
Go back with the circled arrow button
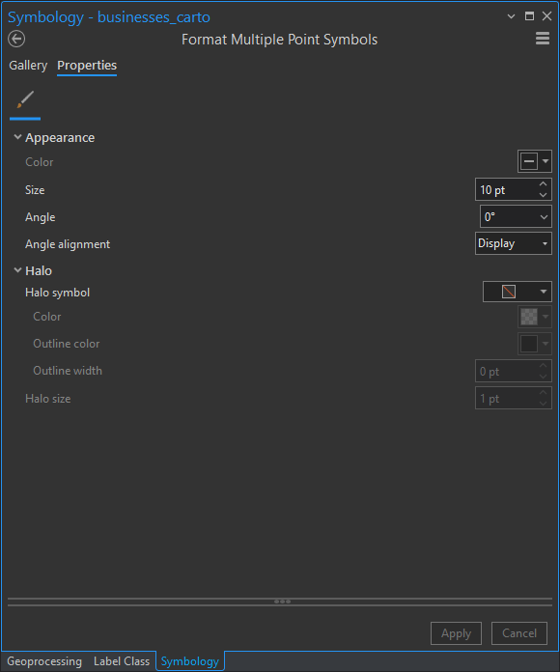16,39
